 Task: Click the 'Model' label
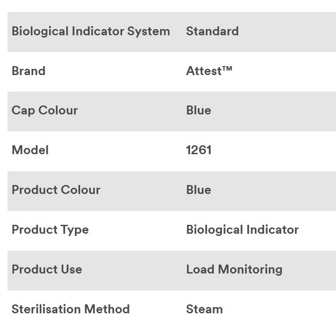tap(30, 150)
